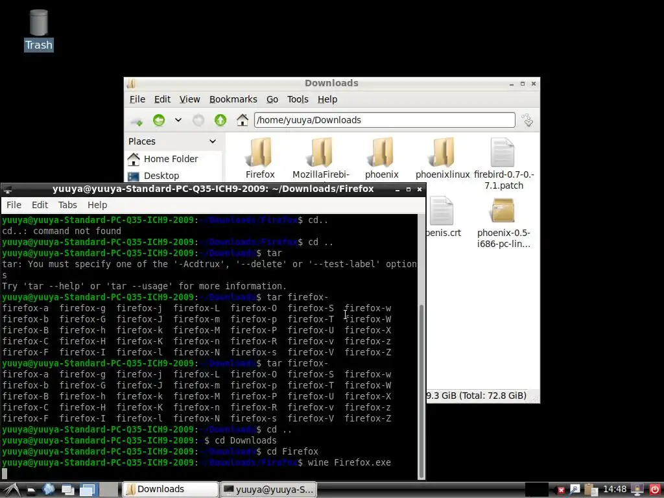Open the Trash icon on the desktop
664x498 pixels.
pyautogui.click(x=38, y=30)
